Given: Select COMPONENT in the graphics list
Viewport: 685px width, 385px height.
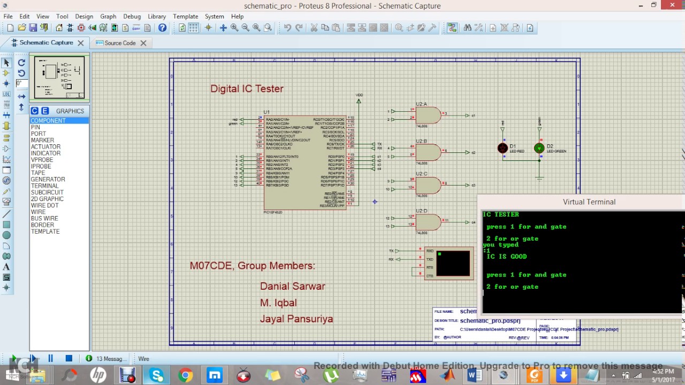Looking at the screenshot, I should pyautogui.click(x=59, y=121).
